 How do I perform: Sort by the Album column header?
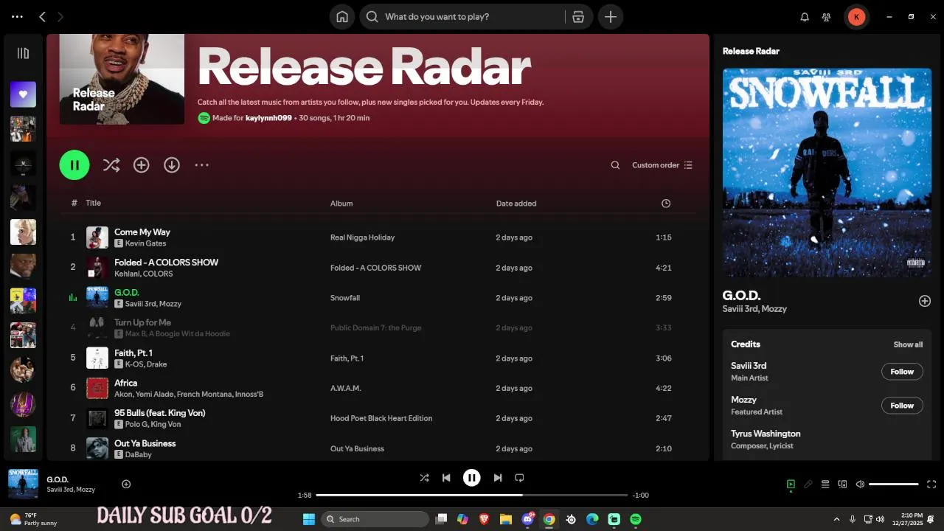point(341,204)
